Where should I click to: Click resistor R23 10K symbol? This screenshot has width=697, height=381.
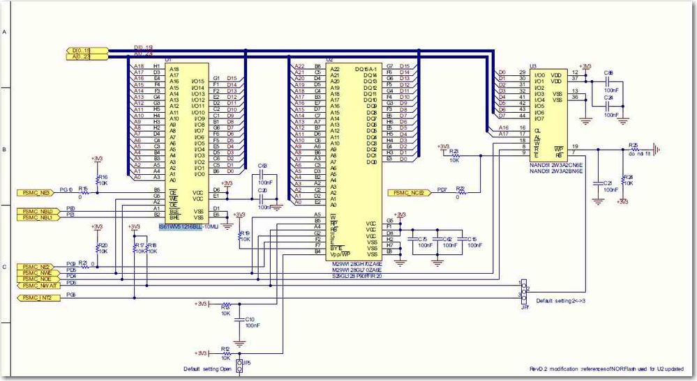(x=454, y=156)
